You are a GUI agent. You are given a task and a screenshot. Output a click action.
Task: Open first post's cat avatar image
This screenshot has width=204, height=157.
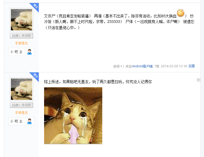(22, 20)
